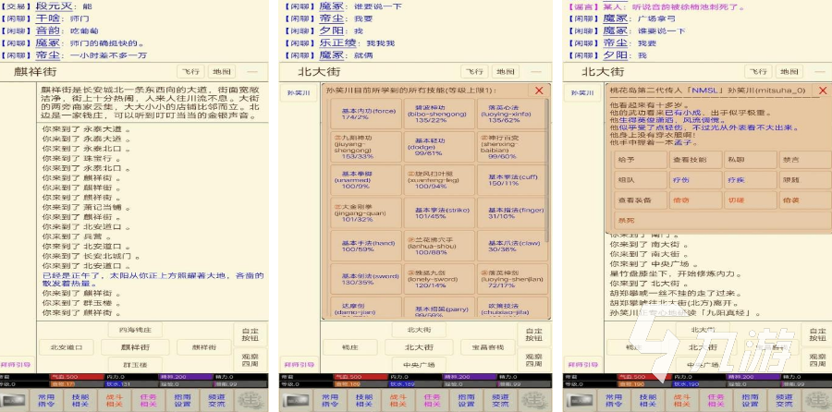The width and height of the screenshot is (832, 412).
Task: Choose the red 切磋 action
Action: pyautogui.click(x=750, y=200)
